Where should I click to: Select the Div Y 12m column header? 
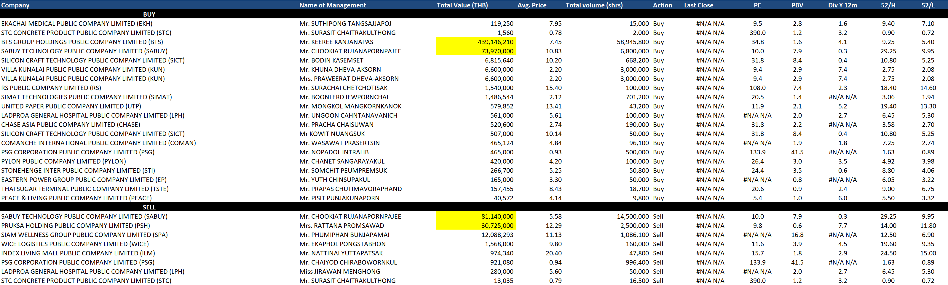[842, 5]
